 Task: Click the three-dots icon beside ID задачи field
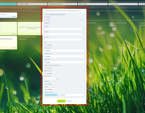(x=84, y=29)
